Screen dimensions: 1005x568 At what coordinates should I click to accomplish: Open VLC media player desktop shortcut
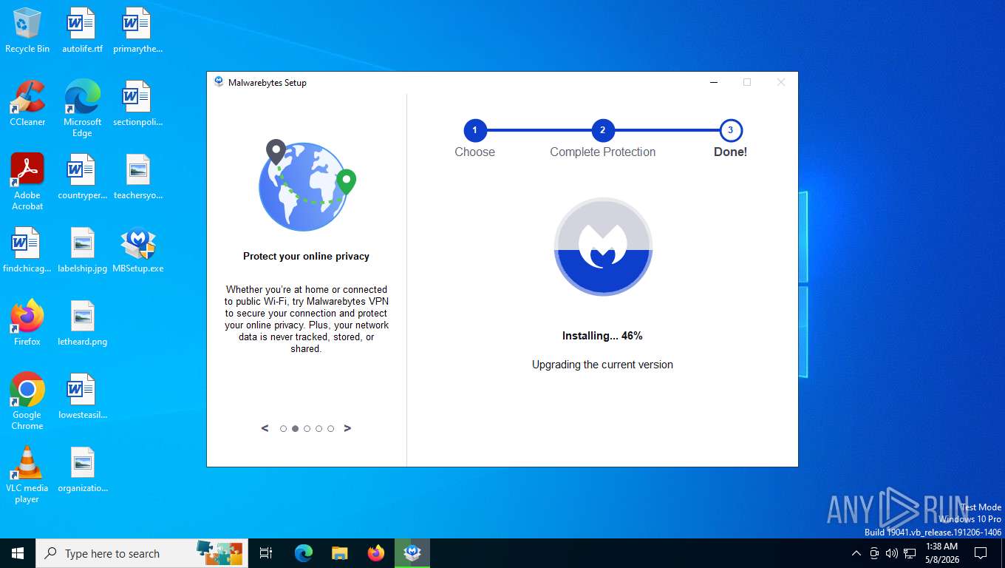(x=27, y=474)
